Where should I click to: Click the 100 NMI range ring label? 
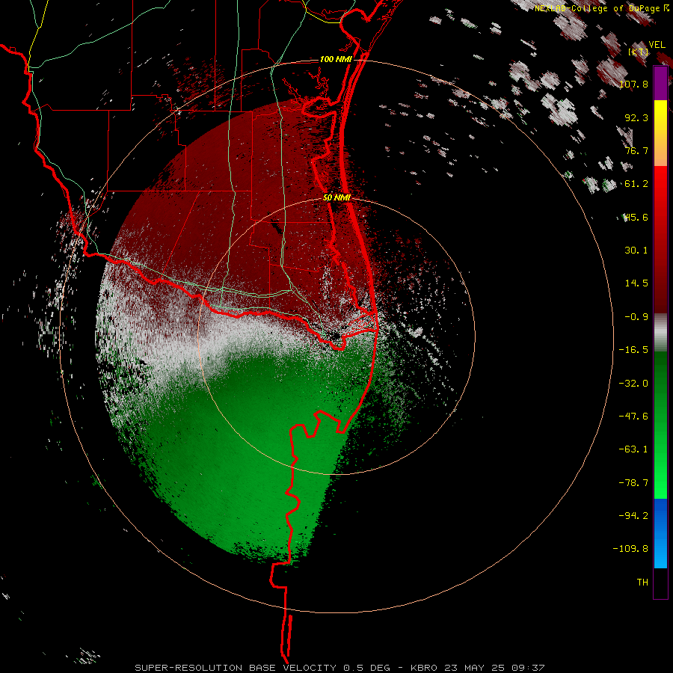click(336, 59)
